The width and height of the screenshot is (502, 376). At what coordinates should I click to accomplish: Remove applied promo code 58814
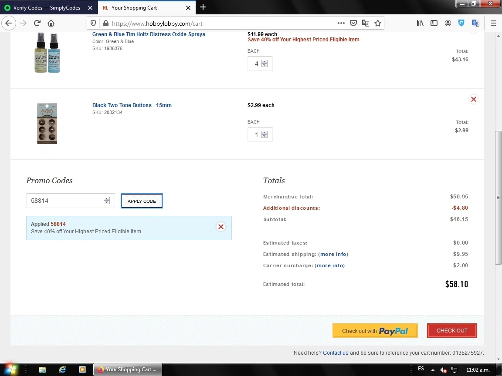221,227
